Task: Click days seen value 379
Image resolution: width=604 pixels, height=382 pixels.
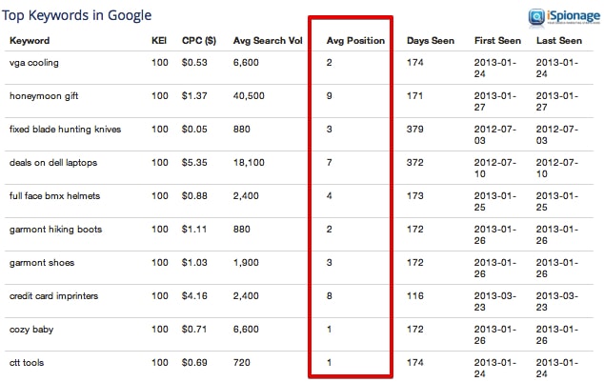Action: point(414,130)
